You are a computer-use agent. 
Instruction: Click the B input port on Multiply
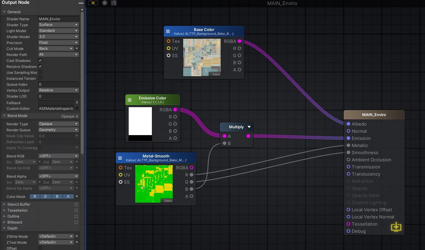click(225, 143)
